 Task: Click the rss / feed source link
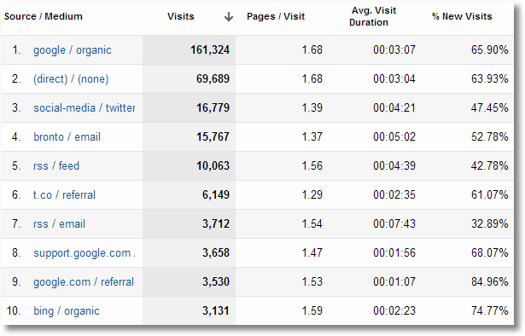coord(56,165)
